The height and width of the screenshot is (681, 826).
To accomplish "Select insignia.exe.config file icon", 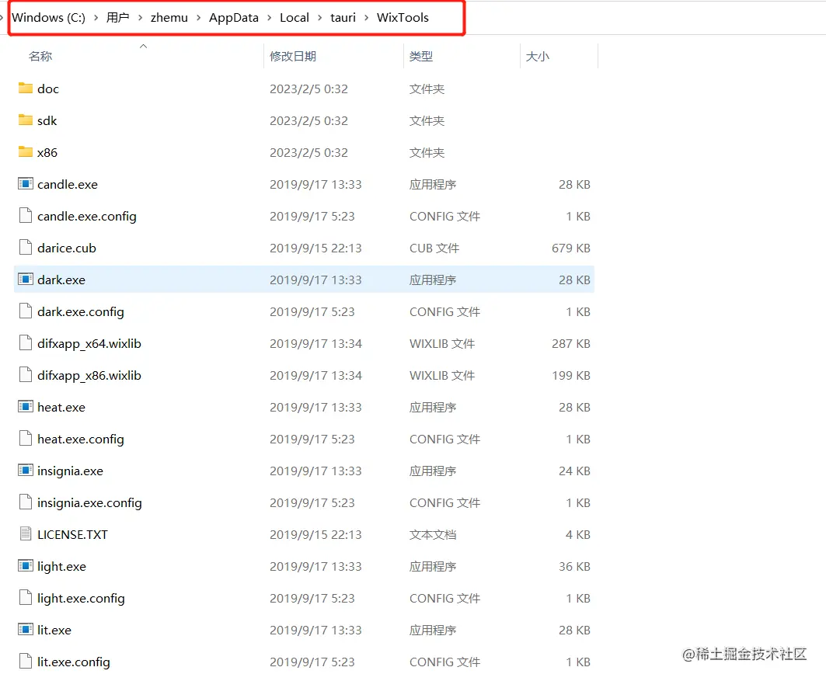I will [x=26, y=502].
